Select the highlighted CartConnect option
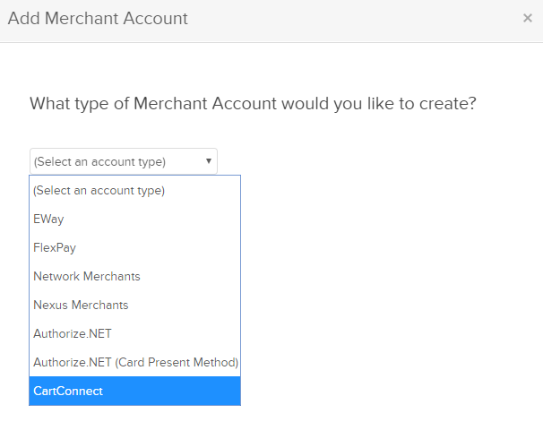 click(134, 391)
